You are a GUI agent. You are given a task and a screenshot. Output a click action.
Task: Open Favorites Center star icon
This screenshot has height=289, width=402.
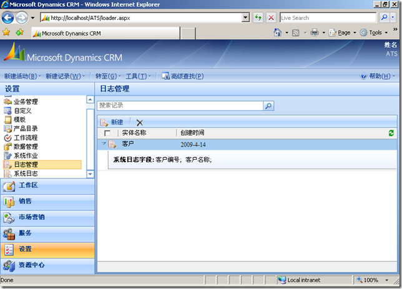tap(6, 32)
